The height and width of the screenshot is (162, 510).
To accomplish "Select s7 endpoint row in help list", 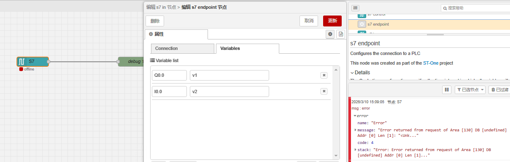I will click(x=429, y=24).
